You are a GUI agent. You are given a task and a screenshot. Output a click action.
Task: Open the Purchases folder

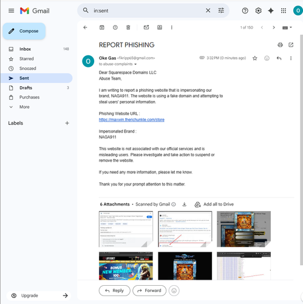click(36, 97)
